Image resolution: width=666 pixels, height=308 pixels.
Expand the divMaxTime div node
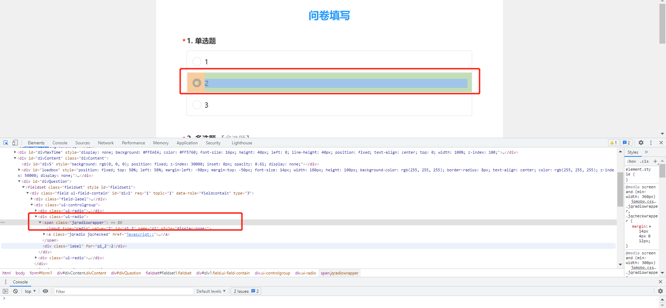(x=15, y=152)
